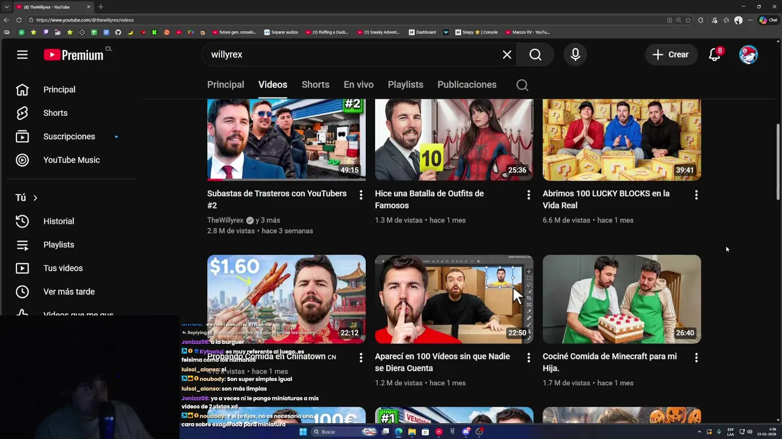Open the thumbnail with the 22:50 duration
The width and height of the screenshot is (782, 439).
454,299
